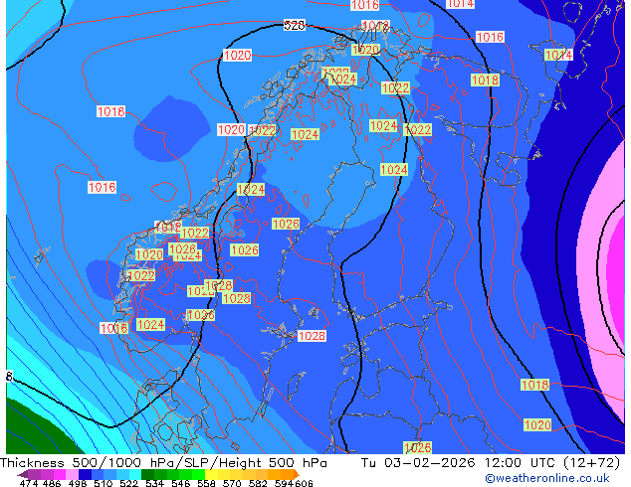631x487 pixels.
Task: Click the legend value 486
Action: pyautogui.click(x=52, y=483)
